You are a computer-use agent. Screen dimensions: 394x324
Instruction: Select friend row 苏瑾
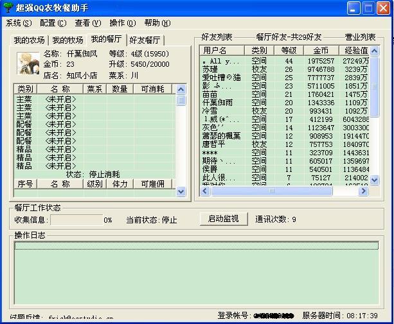pos(285,69)
